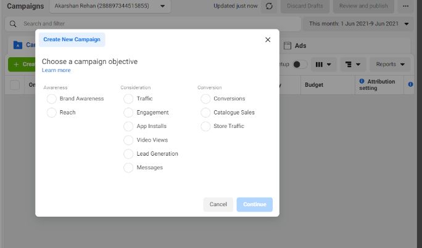Open the three-dots more options menu

405,6
